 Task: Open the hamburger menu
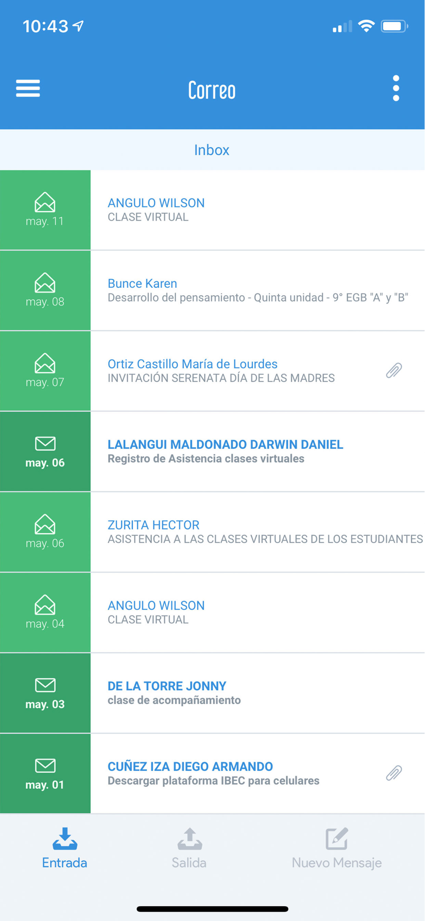pyautogui.click(x=28, y=88)
